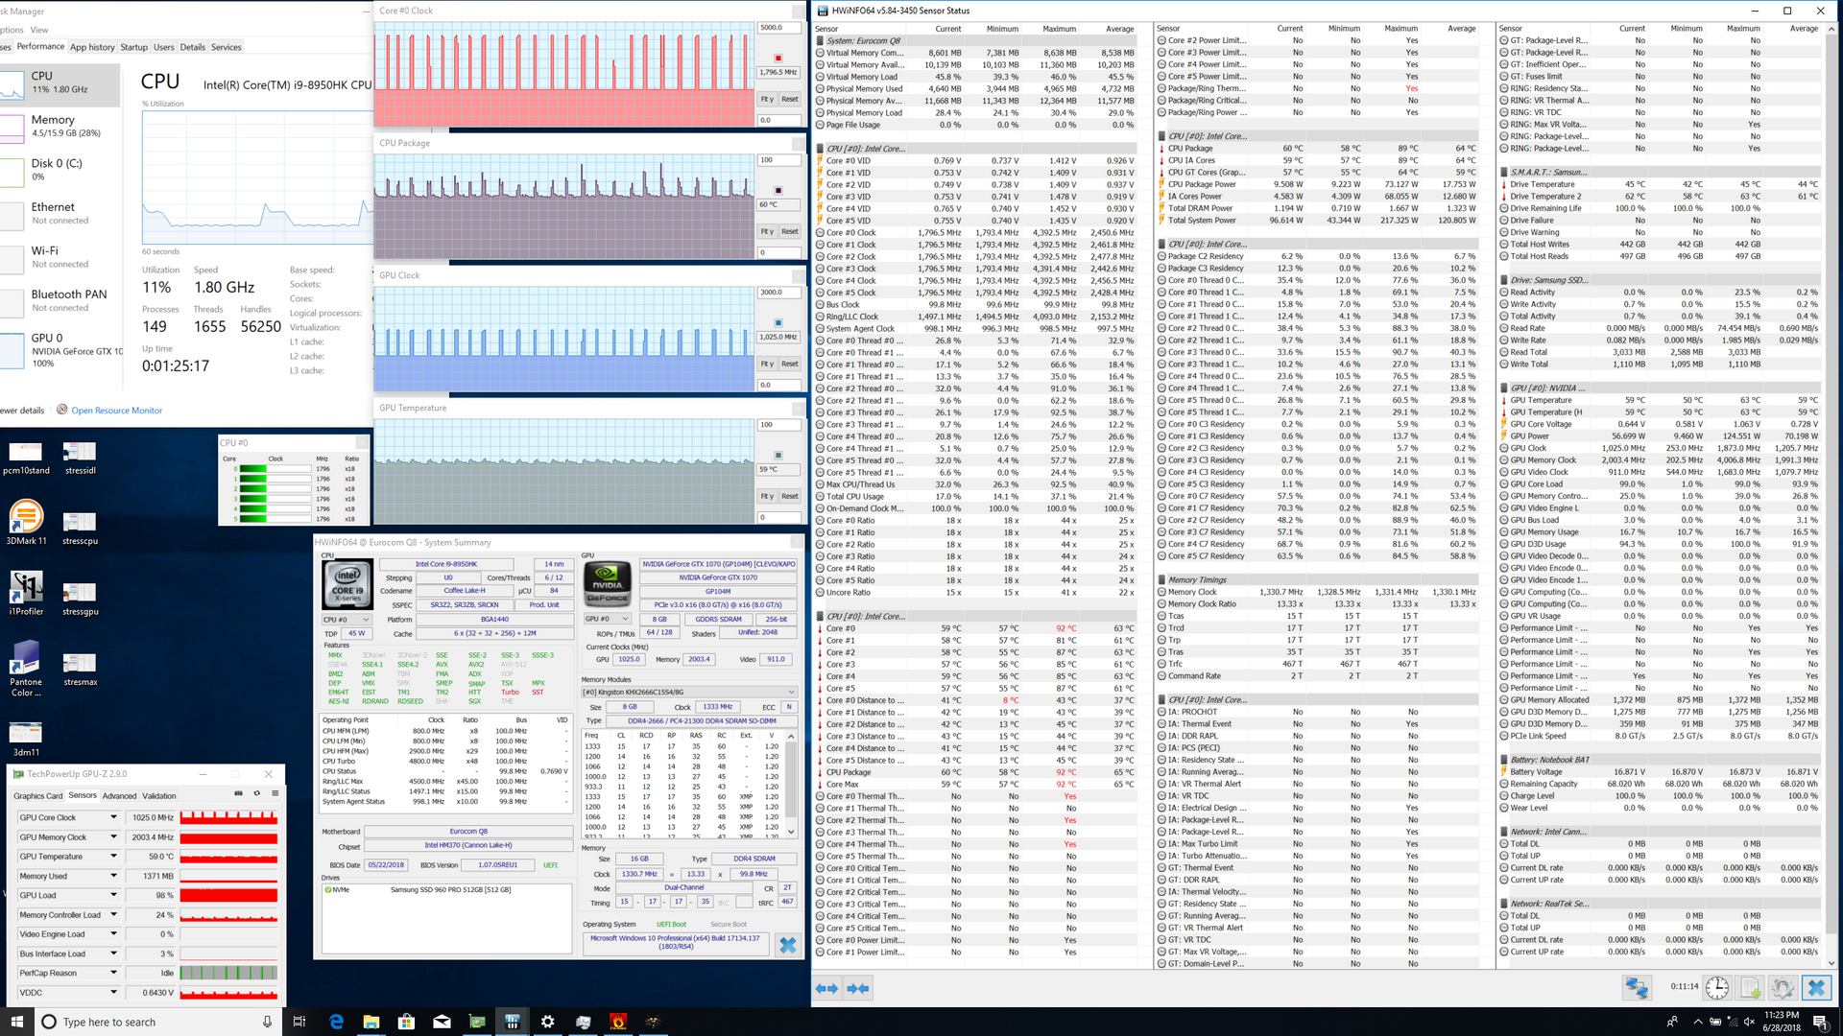Click Open Resource Monitor link

[117, 411]
